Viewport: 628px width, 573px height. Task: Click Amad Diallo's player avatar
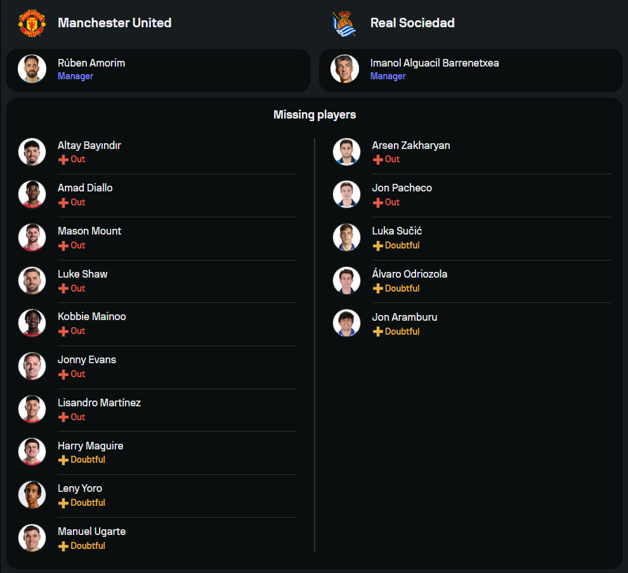pos(32,195)
